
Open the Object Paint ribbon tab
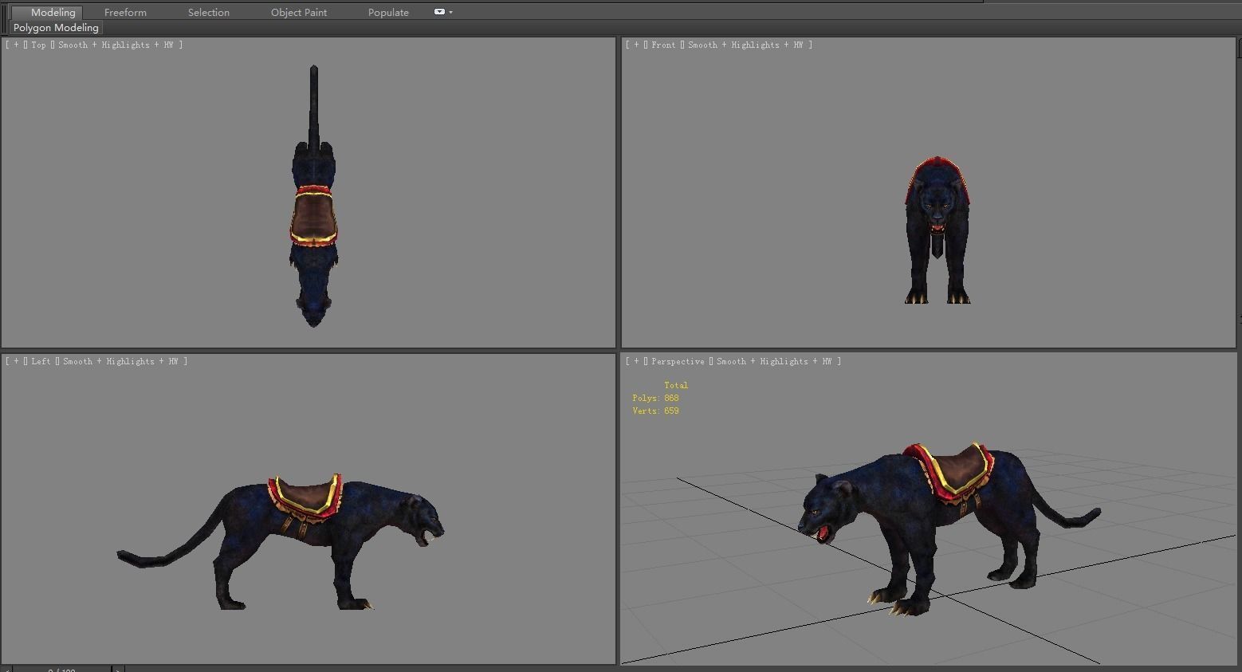[x=299, y=12]
